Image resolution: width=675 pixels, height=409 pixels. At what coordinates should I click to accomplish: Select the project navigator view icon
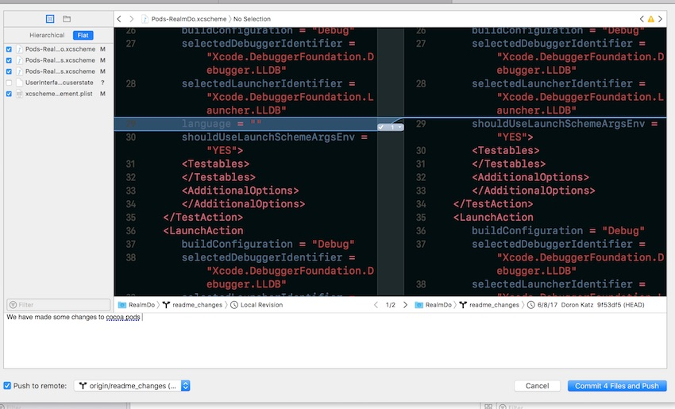tap(50, 19)
